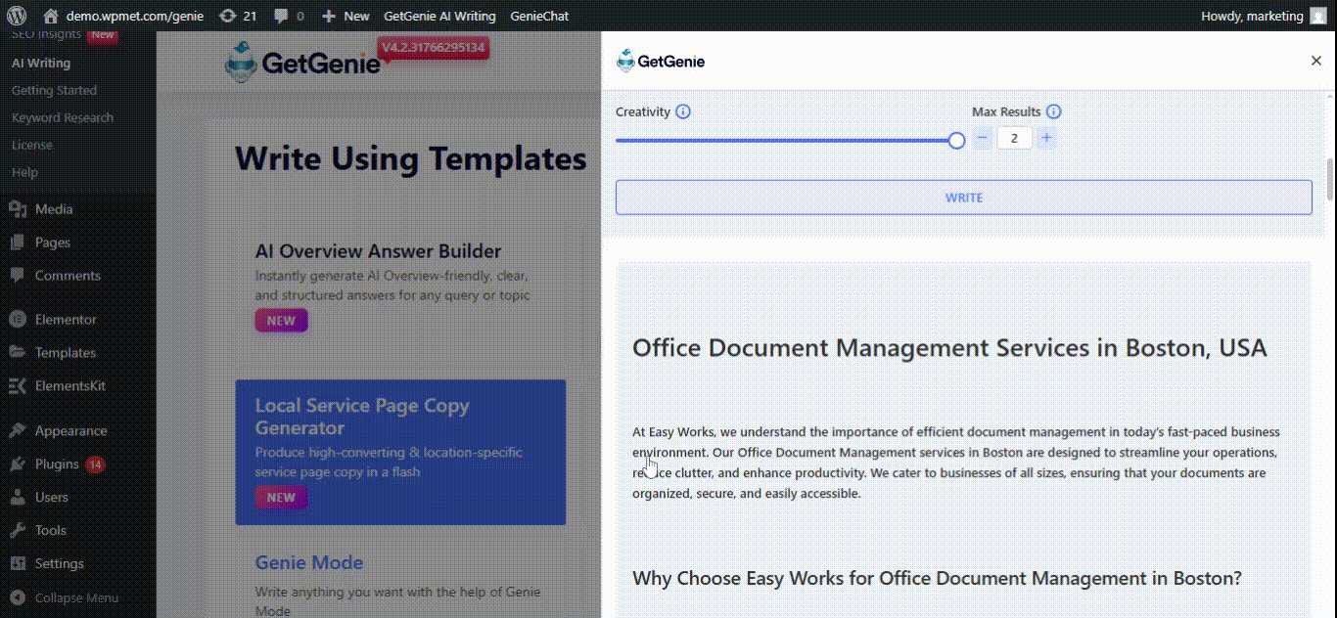Click the Max Results number field

point(1014,138)
